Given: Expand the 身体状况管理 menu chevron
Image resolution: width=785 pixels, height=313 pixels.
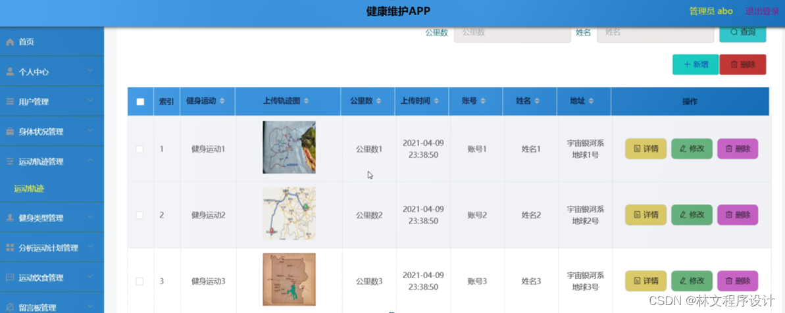Looking at the screenshot, I should 90,131.
